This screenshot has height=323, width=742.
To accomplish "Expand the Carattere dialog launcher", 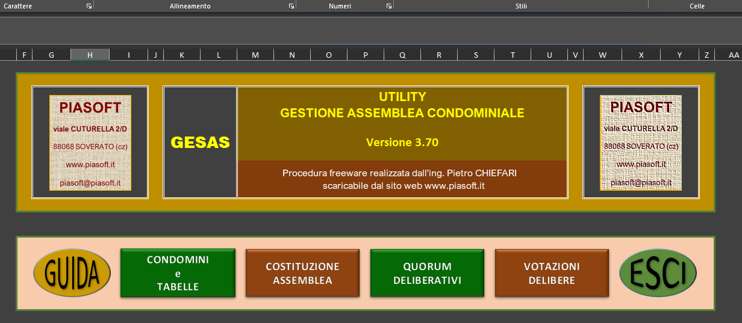I will (89, 6).
